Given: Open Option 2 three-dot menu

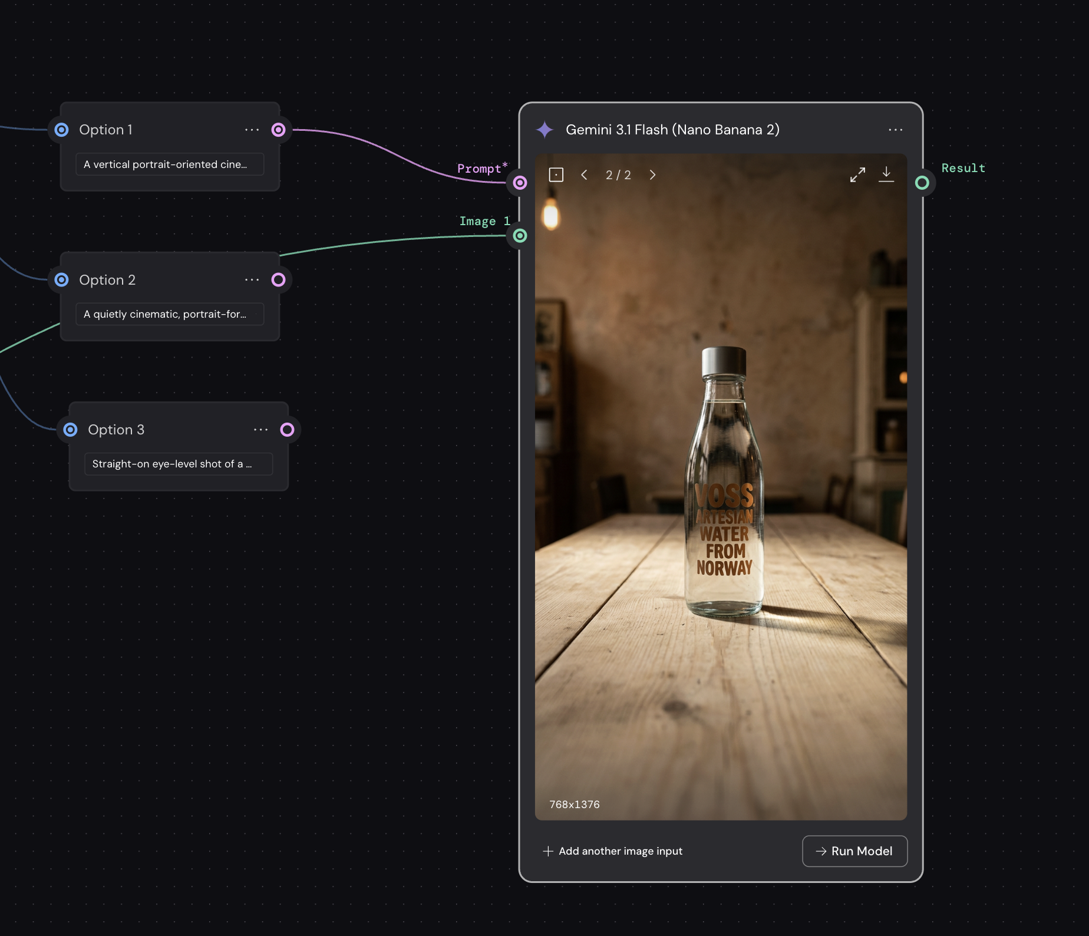Looking at the screenshot, I should [x=252, y=280].
